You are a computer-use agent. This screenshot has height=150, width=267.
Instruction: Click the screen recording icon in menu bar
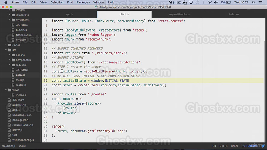179,2
